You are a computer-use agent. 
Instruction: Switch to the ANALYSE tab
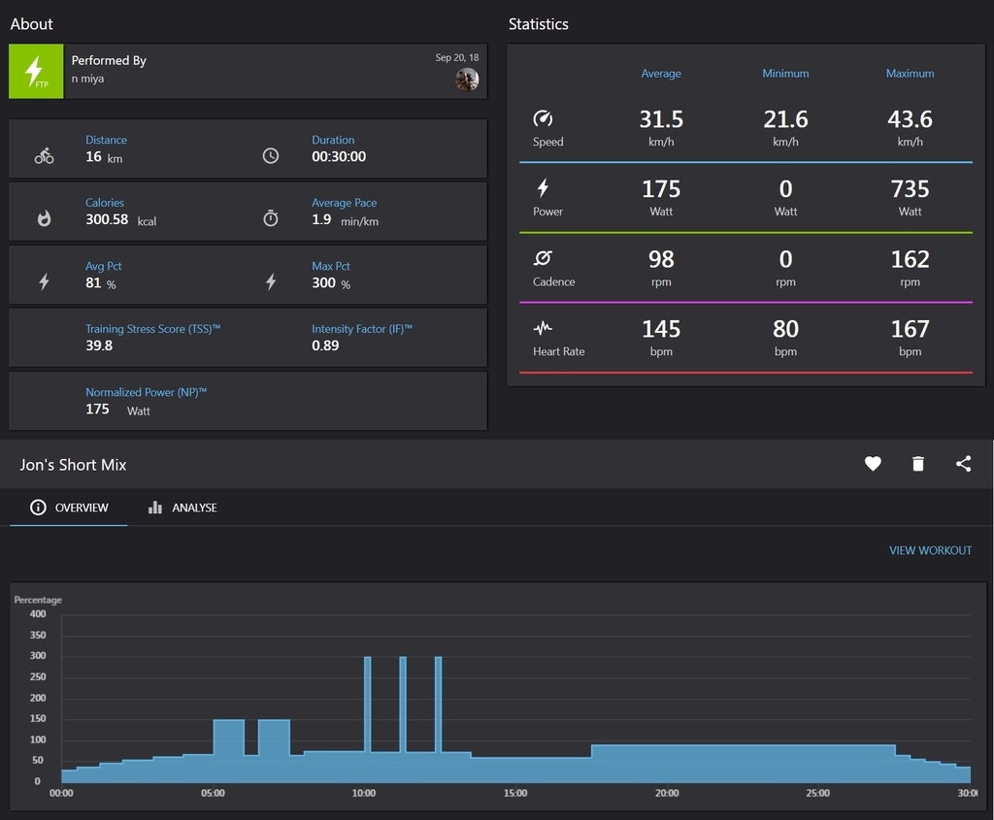pos(182,508)
